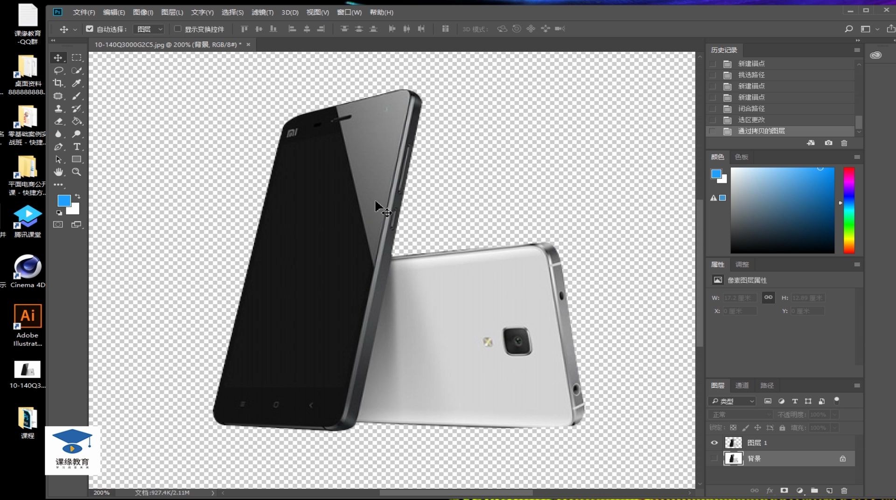This screenshot has width=896, height=500.
Task: Open Color panel options menu
Action: pos(857,157)
